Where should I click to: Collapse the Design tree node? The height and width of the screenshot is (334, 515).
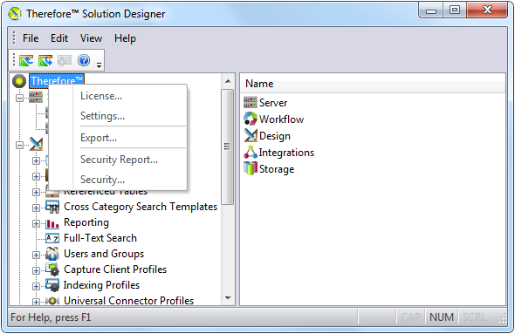(20, 145)
